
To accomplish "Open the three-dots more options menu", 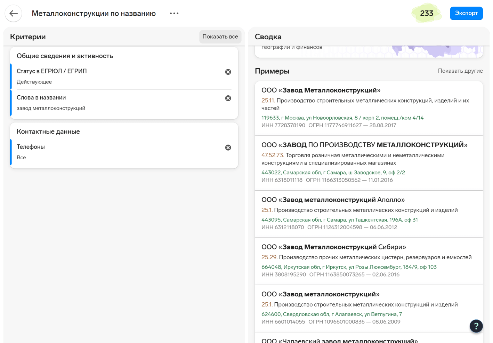I will (174, 14).
